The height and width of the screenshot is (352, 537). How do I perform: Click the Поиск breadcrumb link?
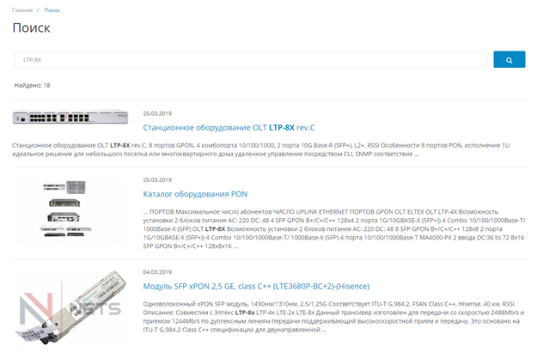coord(52,10)
